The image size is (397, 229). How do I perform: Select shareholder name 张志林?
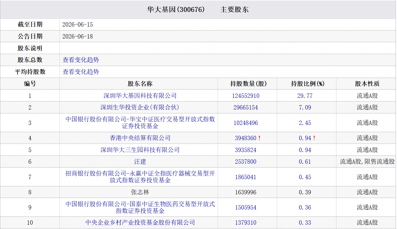click(x=140, y=192)
